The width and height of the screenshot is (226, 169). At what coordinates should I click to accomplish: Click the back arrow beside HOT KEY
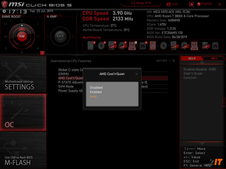[x=174, y=61]
